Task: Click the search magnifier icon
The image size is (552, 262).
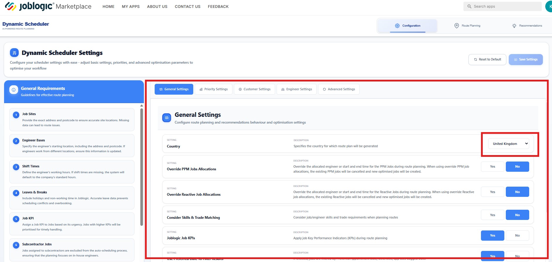Action: point(469,6)
